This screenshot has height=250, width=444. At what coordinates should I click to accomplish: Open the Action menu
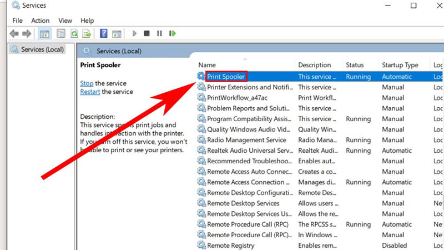point(40,21)
